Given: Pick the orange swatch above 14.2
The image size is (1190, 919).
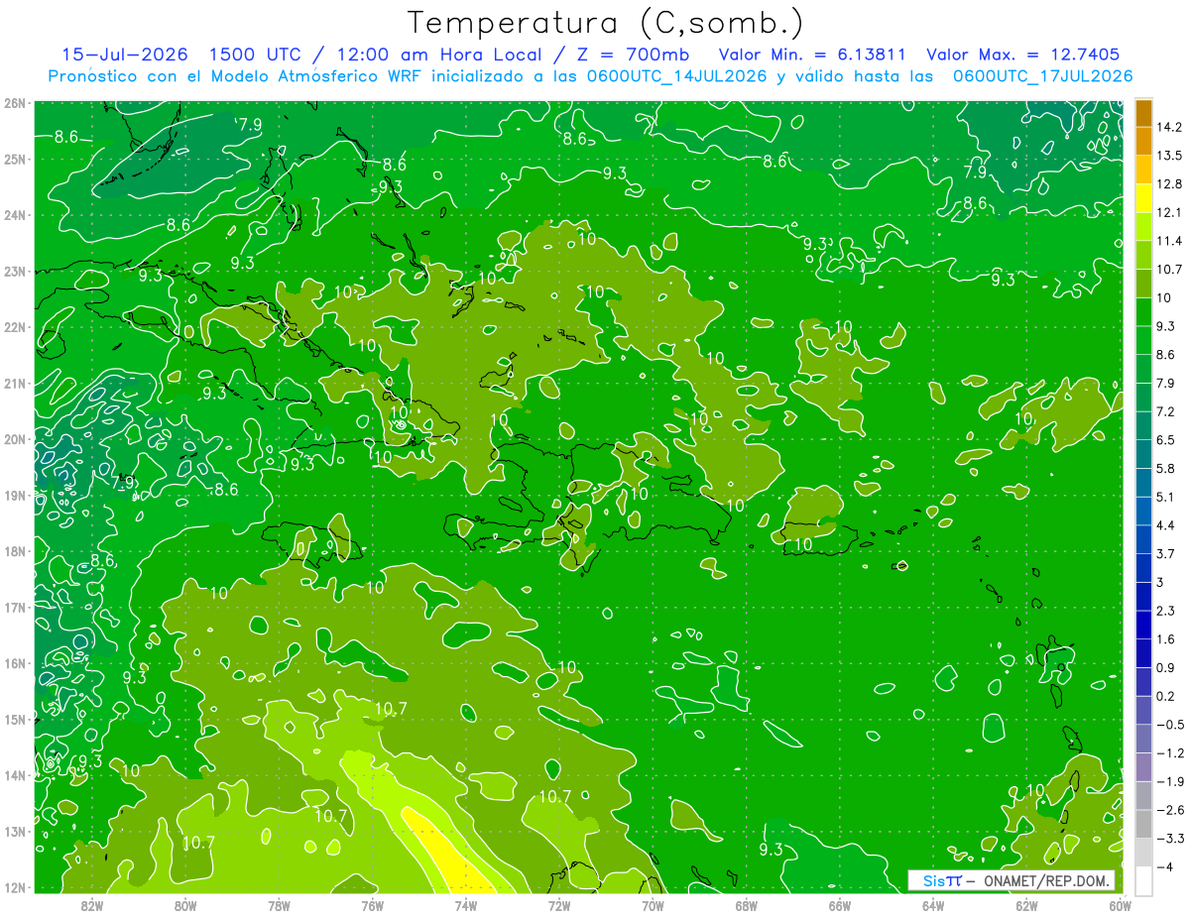Looking at the screenshot, I should click(1143, 113).
